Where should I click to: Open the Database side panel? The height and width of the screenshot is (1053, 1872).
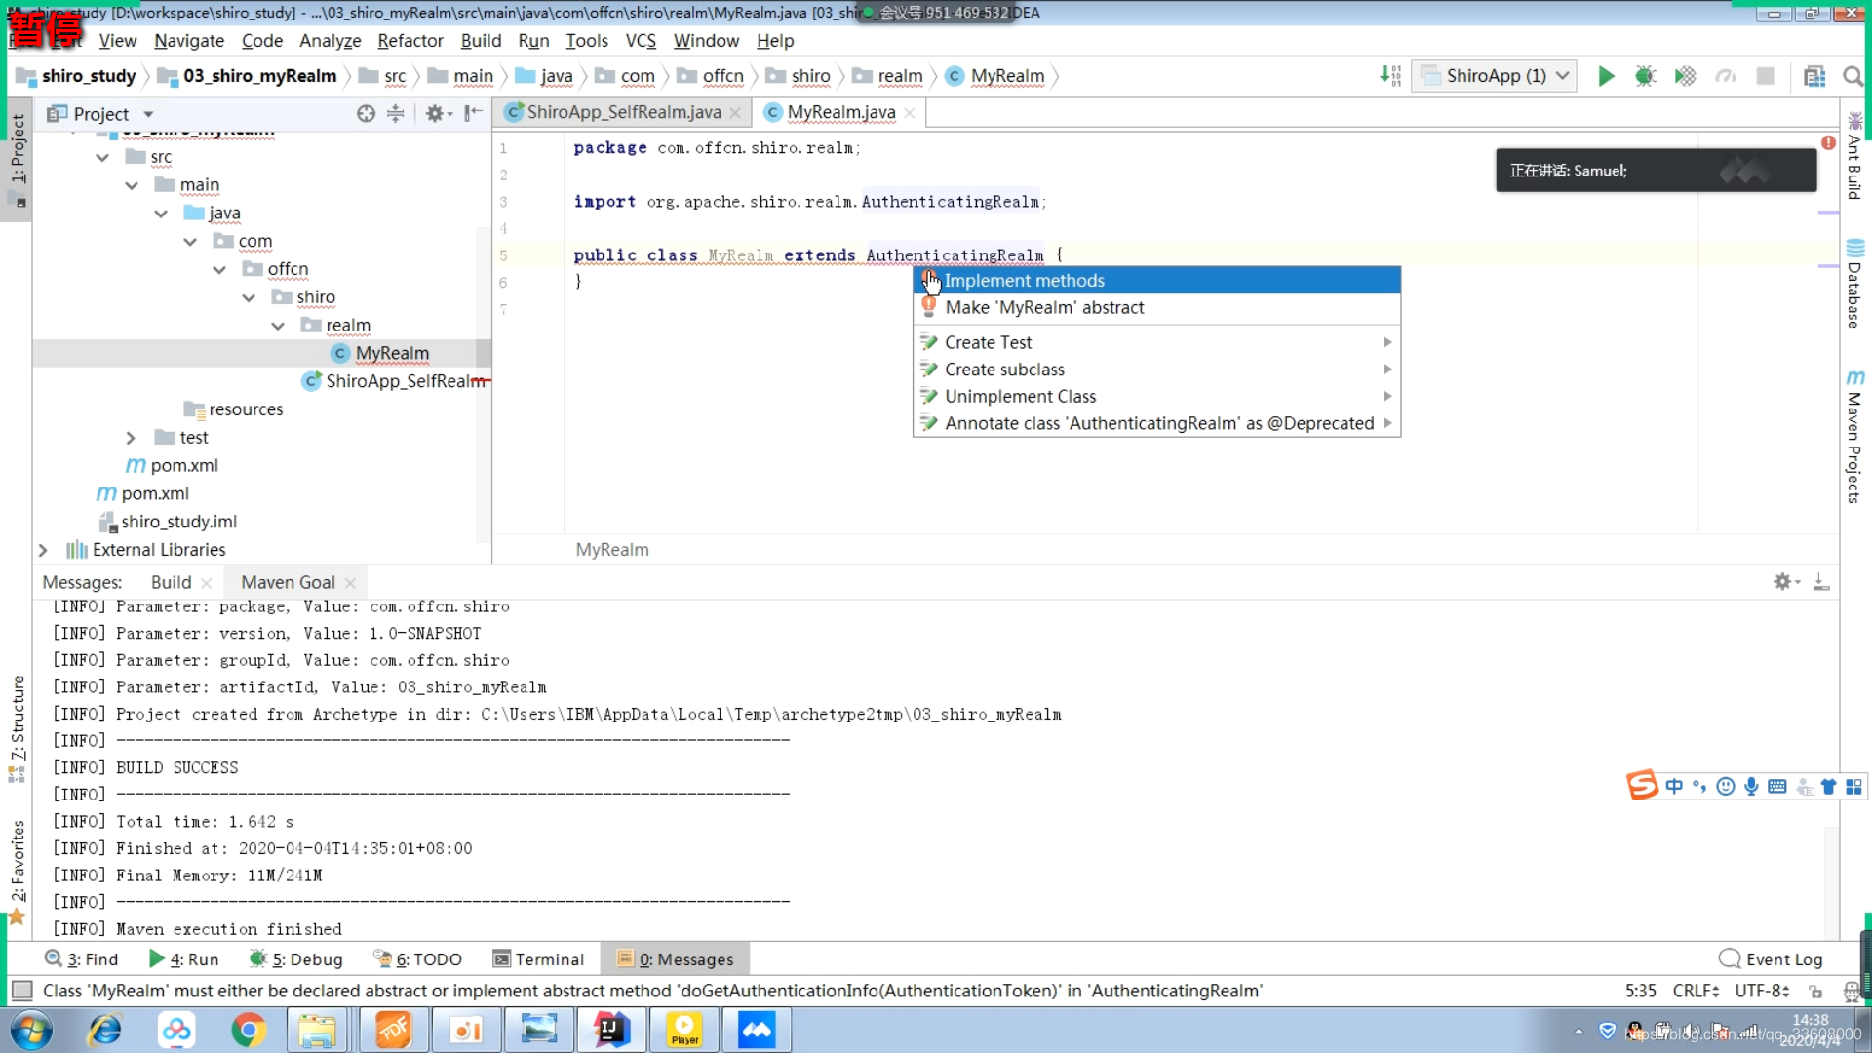[1854, 284]
